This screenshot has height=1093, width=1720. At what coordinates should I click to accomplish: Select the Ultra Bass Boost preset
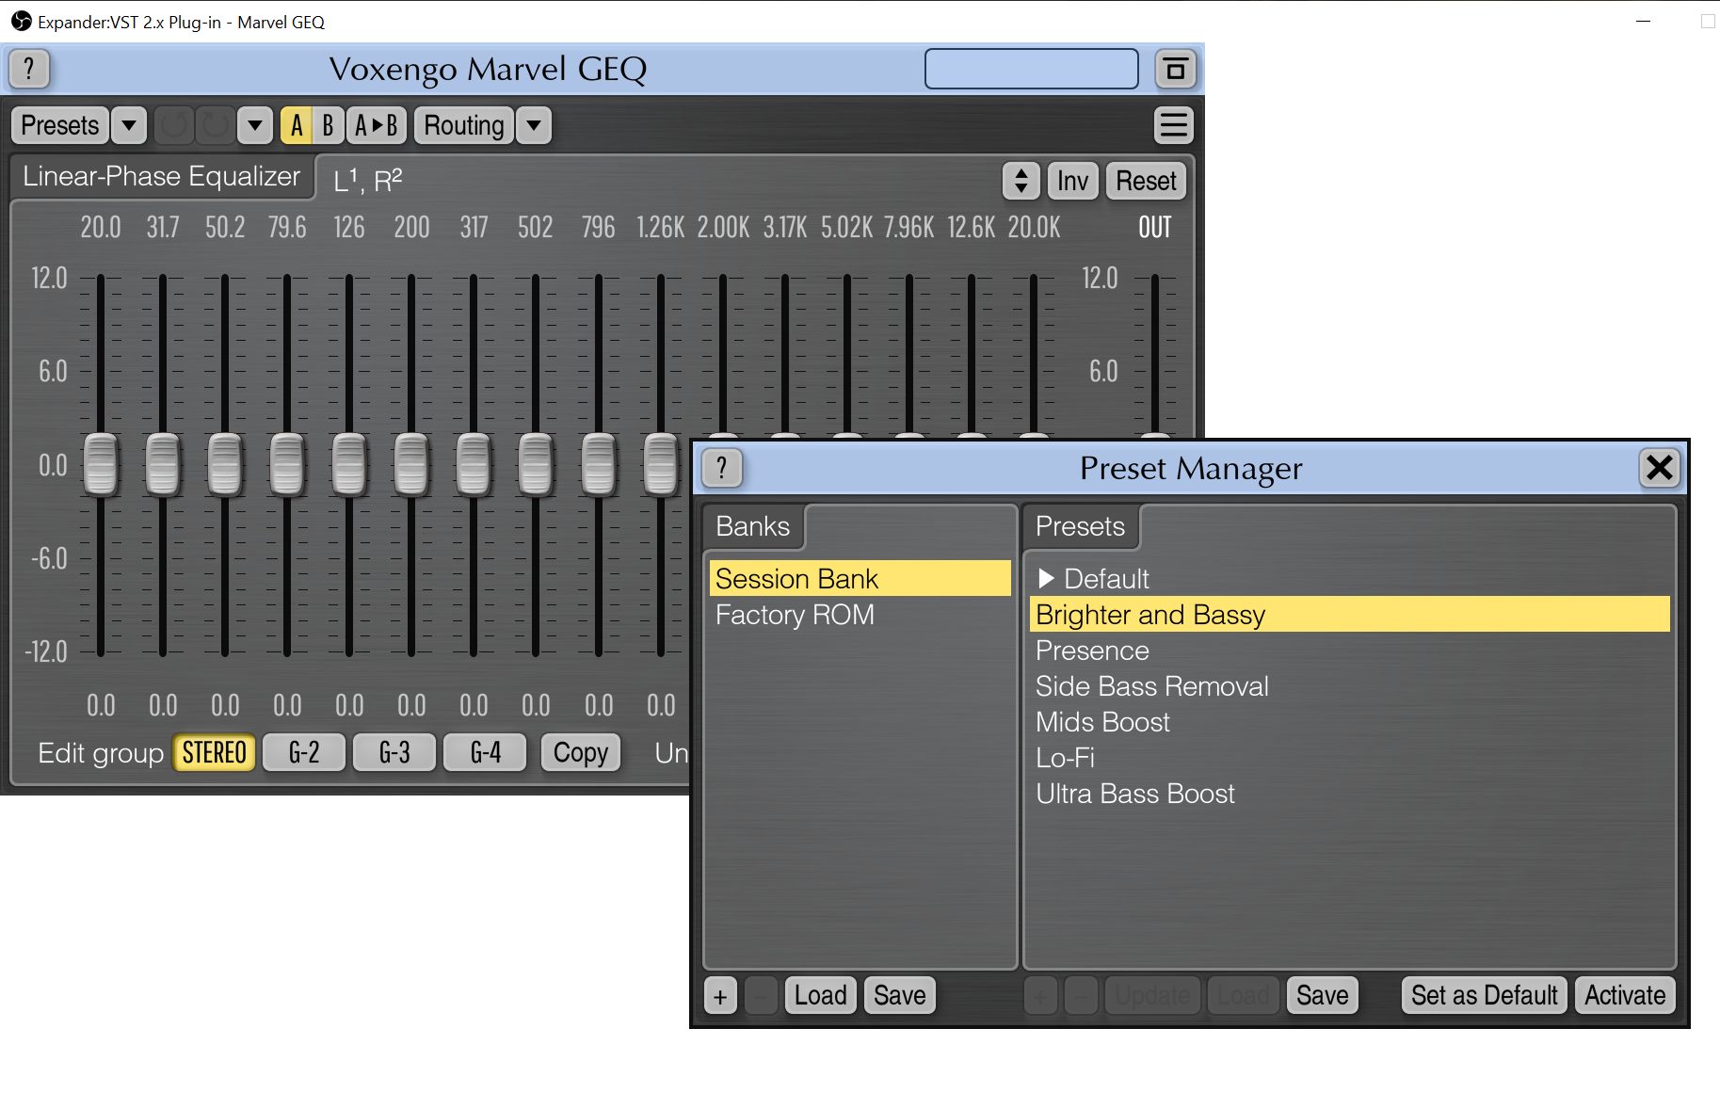(x=1350, y=794)
